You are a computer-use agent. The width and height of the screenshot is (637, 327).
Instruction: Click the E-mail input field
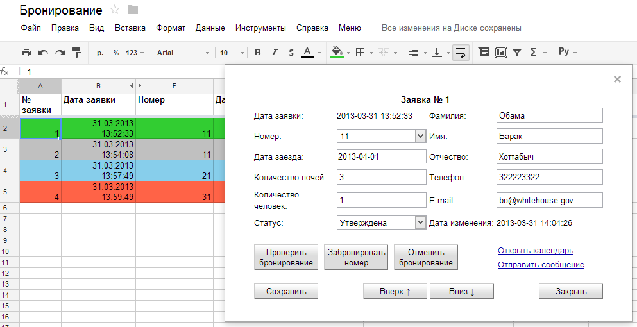click(550, 201)
